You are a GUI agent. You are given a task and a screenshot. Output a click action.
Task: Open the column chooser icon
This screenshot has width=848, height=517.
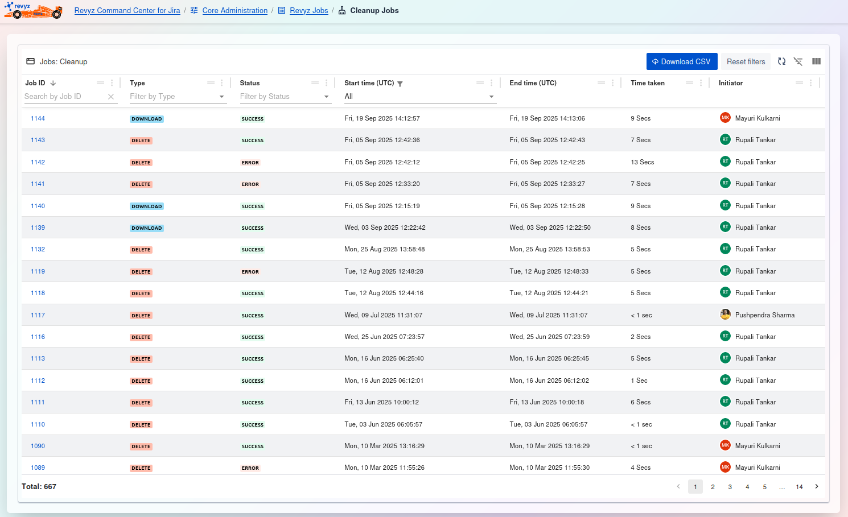pyautogui.click(x=816, y=61)
